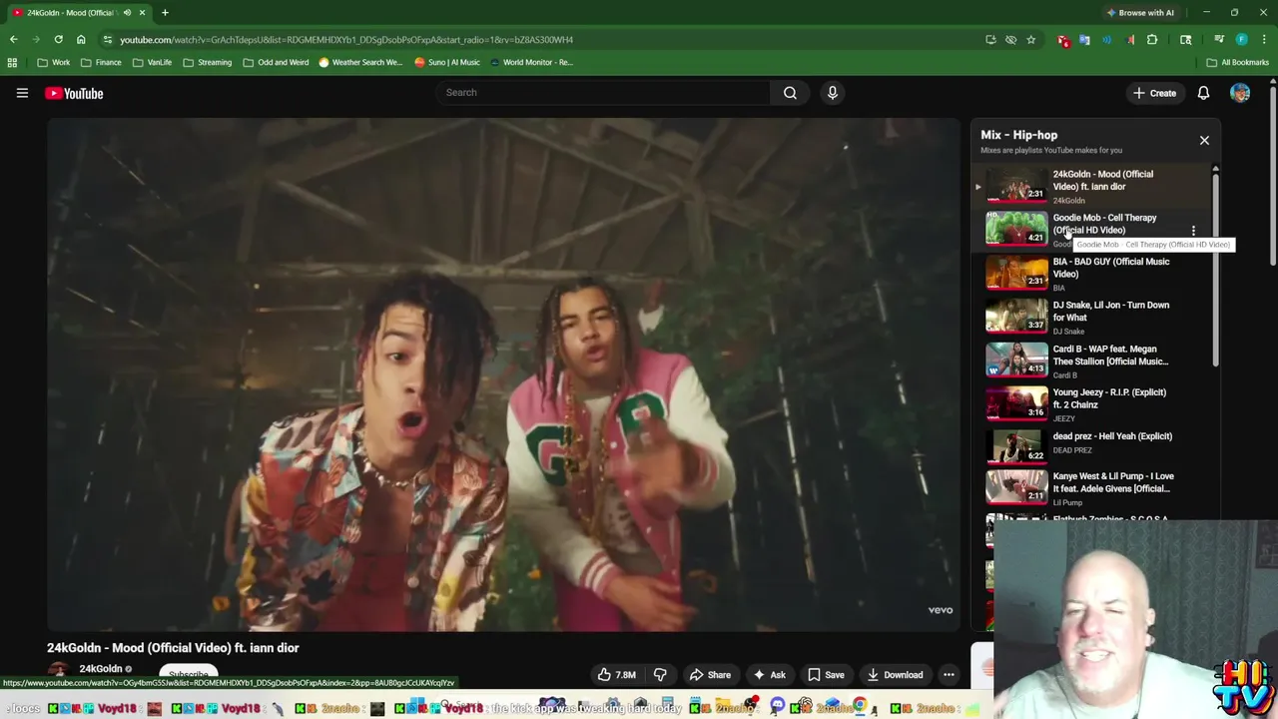
Task: Click the playlist panel scrollbar
Action: [1215, 270]
